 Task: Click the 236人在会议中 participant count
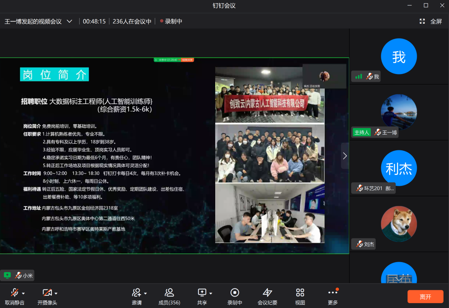[x=132, y=21]
